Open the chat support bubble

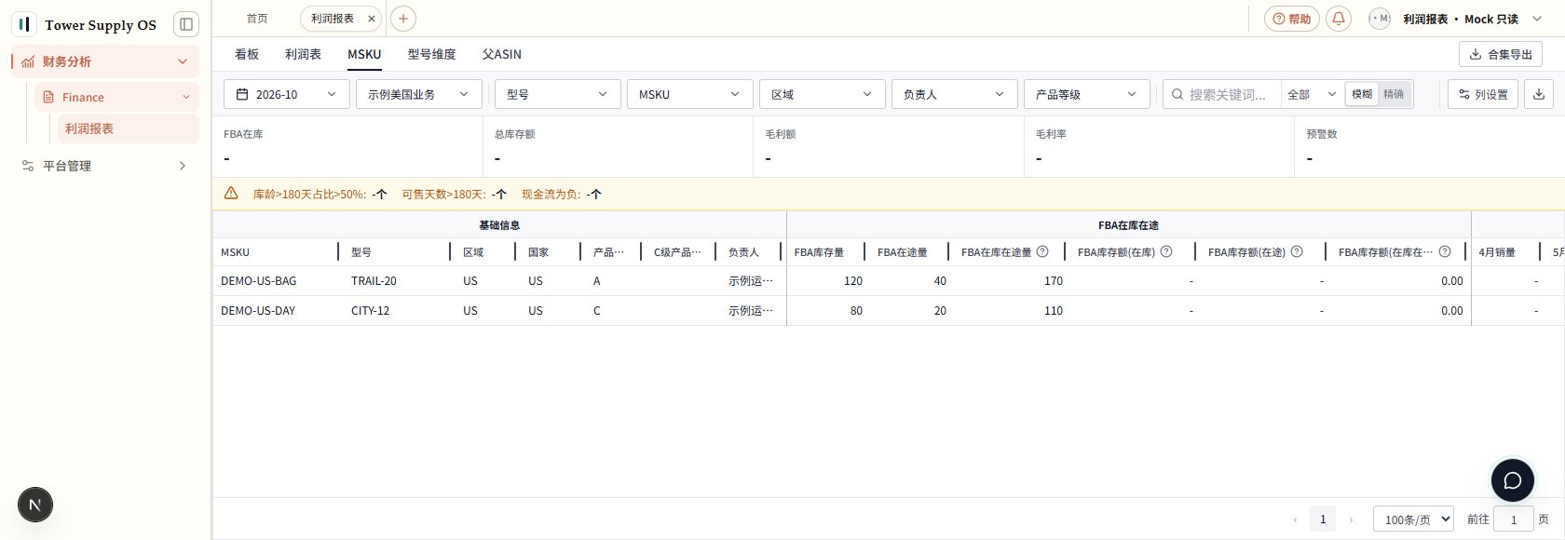[x=1513, y=480]
